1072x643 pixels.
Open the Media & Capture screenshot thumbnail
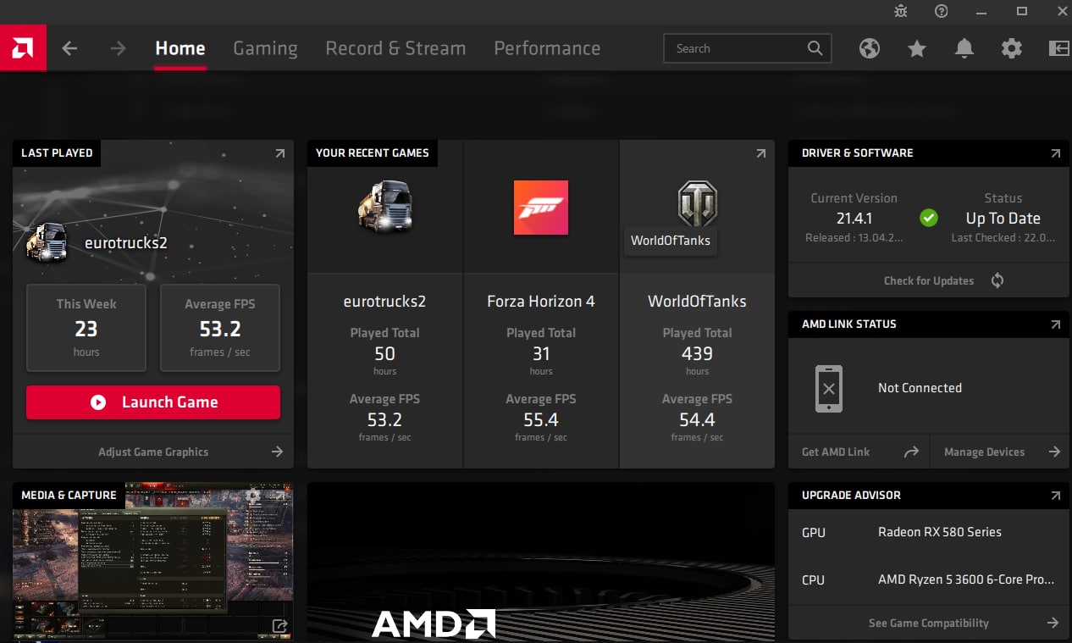coord(153,561)
